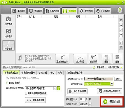Move selected item down one row
The image size is (125, 108).
pyautogui.click(x=121, y=30)
